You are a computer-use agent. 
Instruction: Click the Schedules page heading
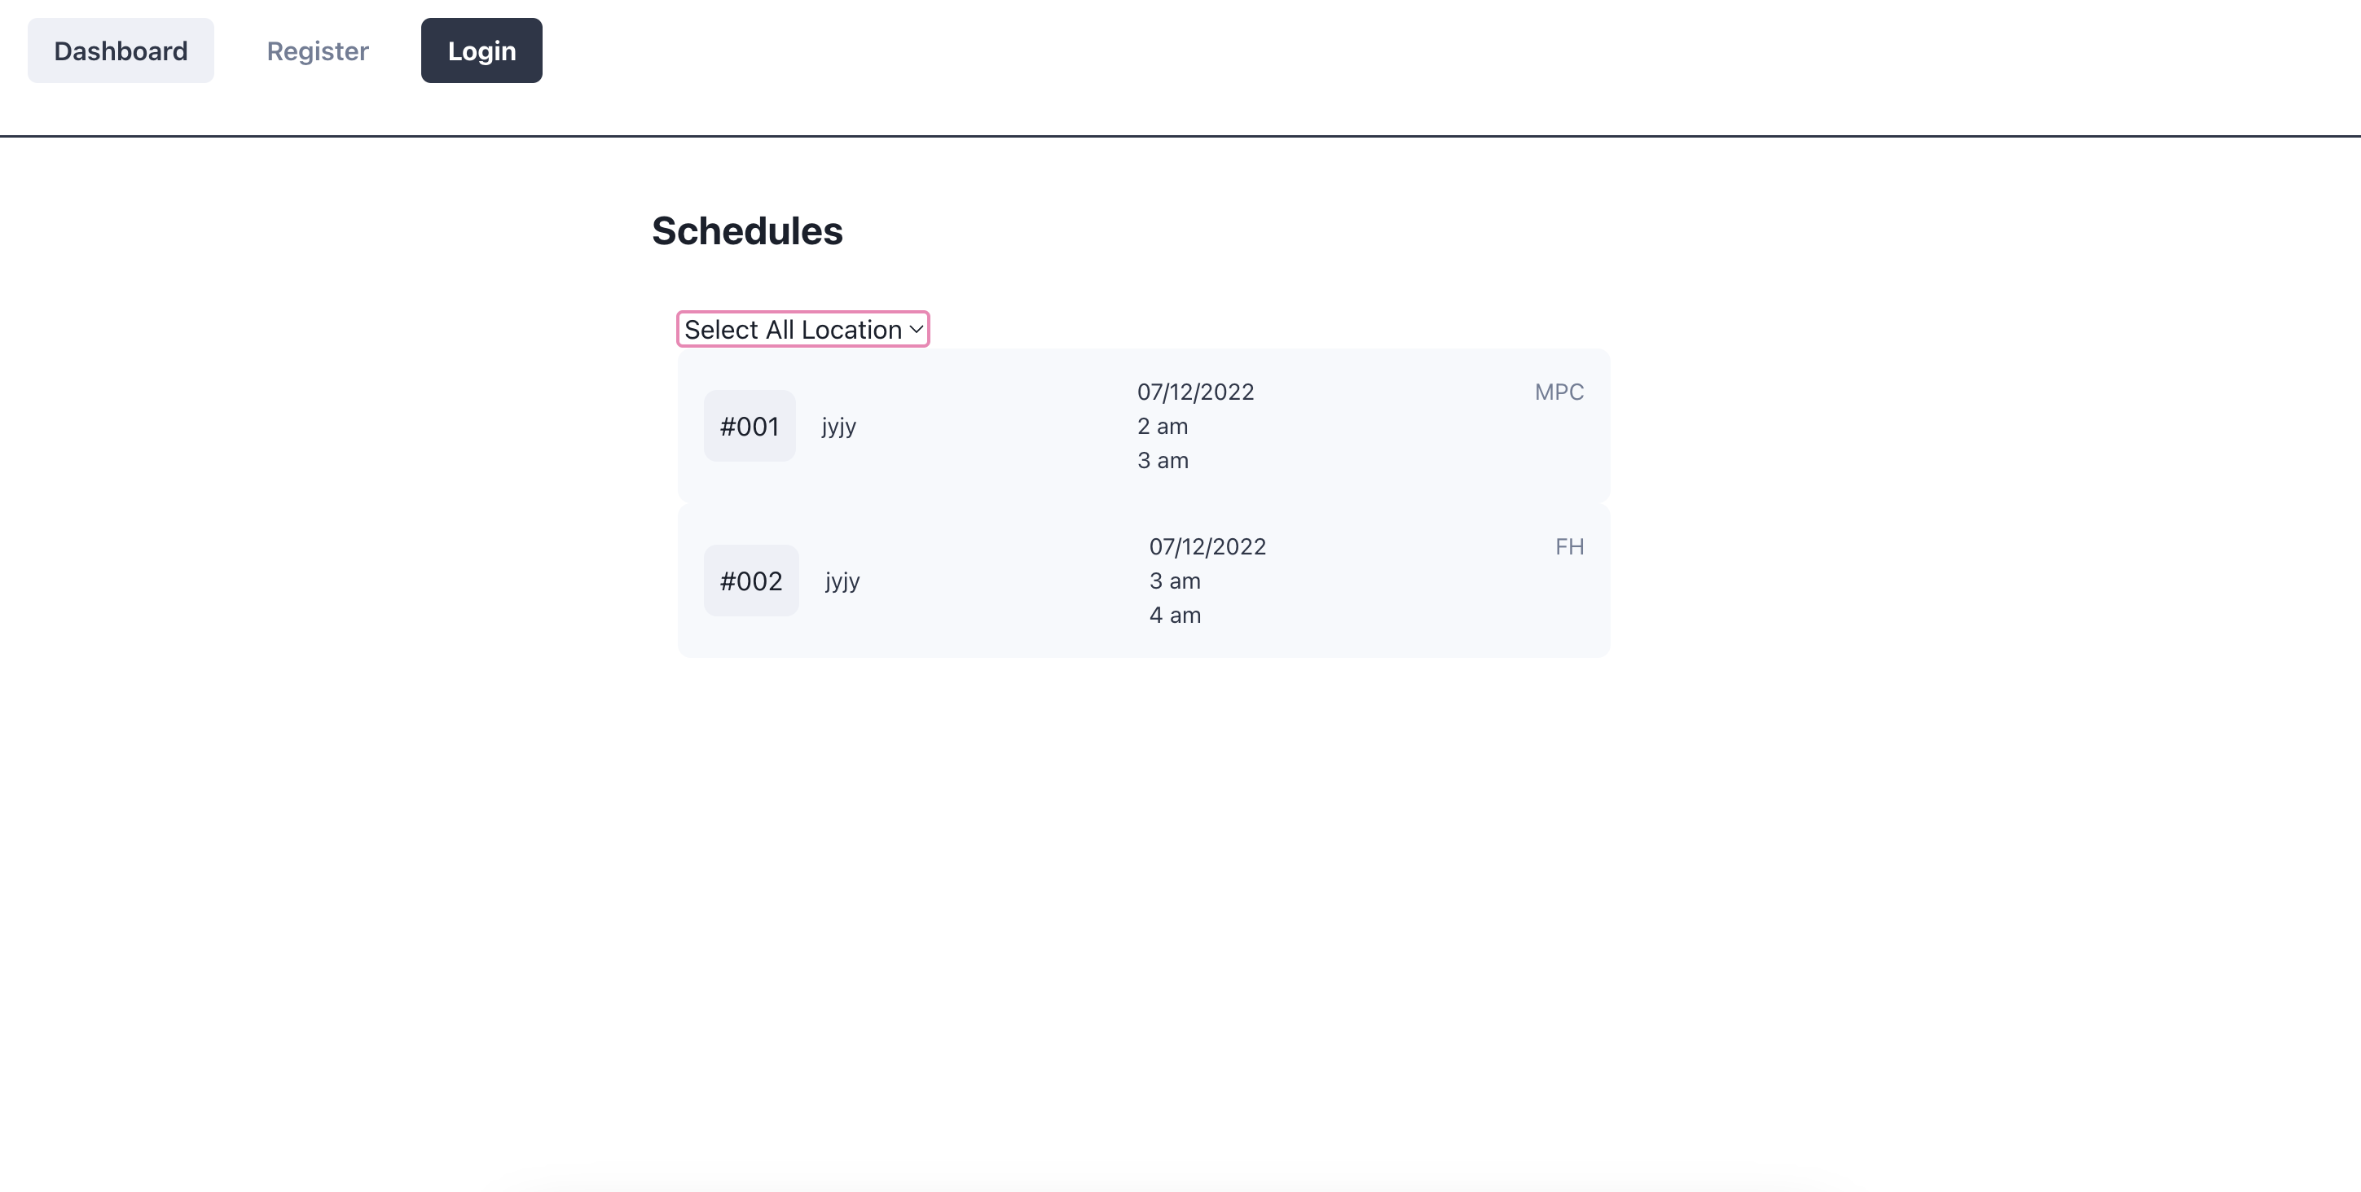click(x=747, y=231)
